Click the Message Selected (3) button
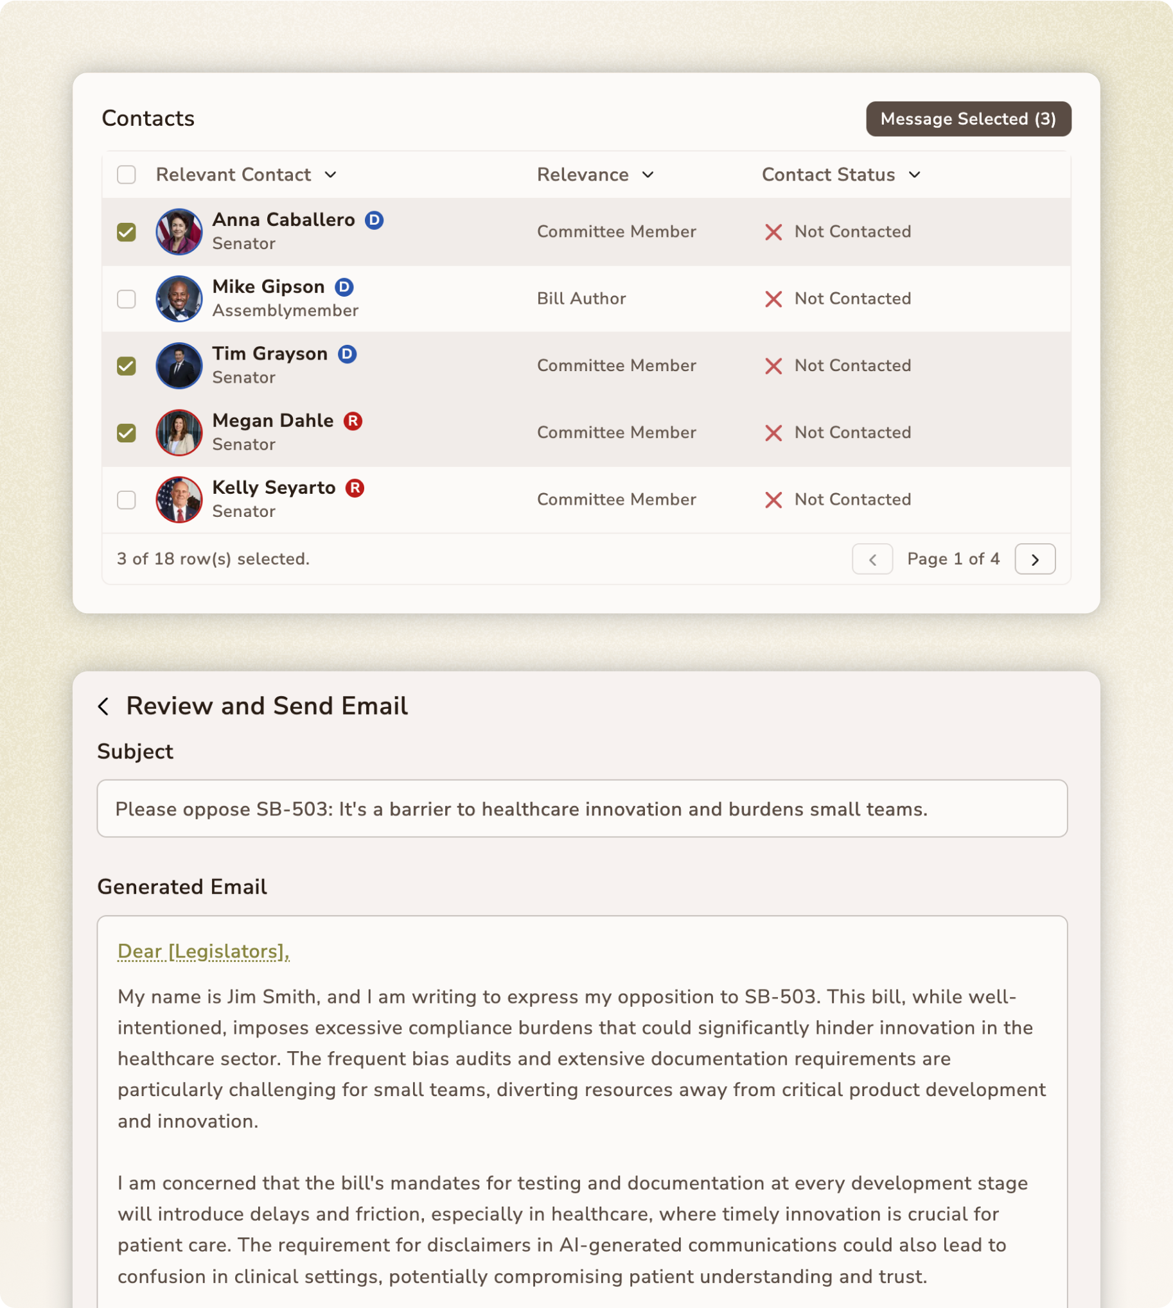The image size is (1173, 1308). pyautogui.click(x=969, y=119)
